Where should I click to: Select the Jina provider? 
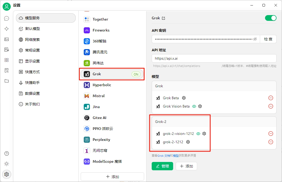112,107
